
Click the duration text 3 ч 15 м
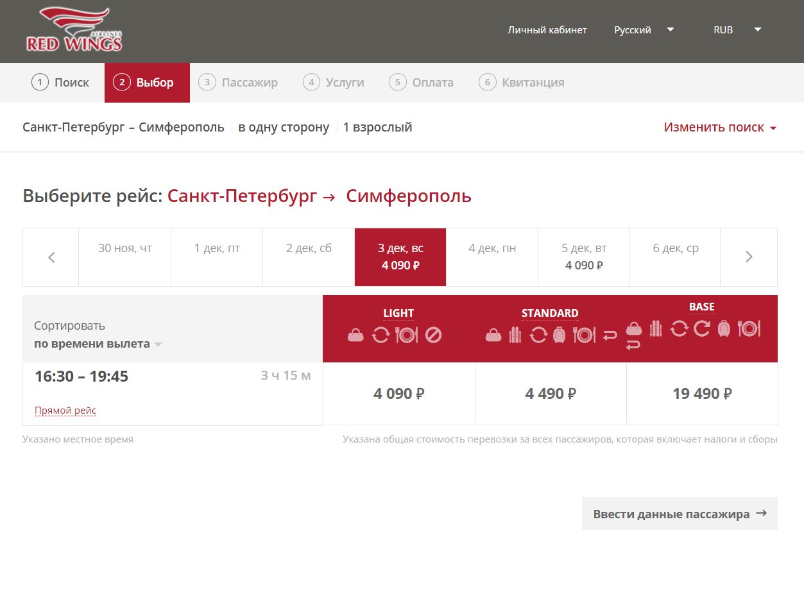click(286, 375)
